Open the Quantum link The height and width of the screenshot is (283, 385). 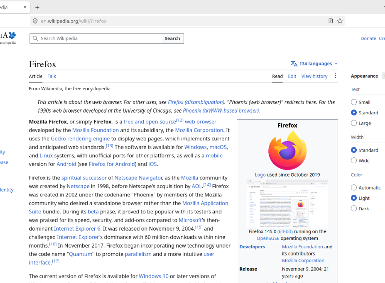(80, 254)
